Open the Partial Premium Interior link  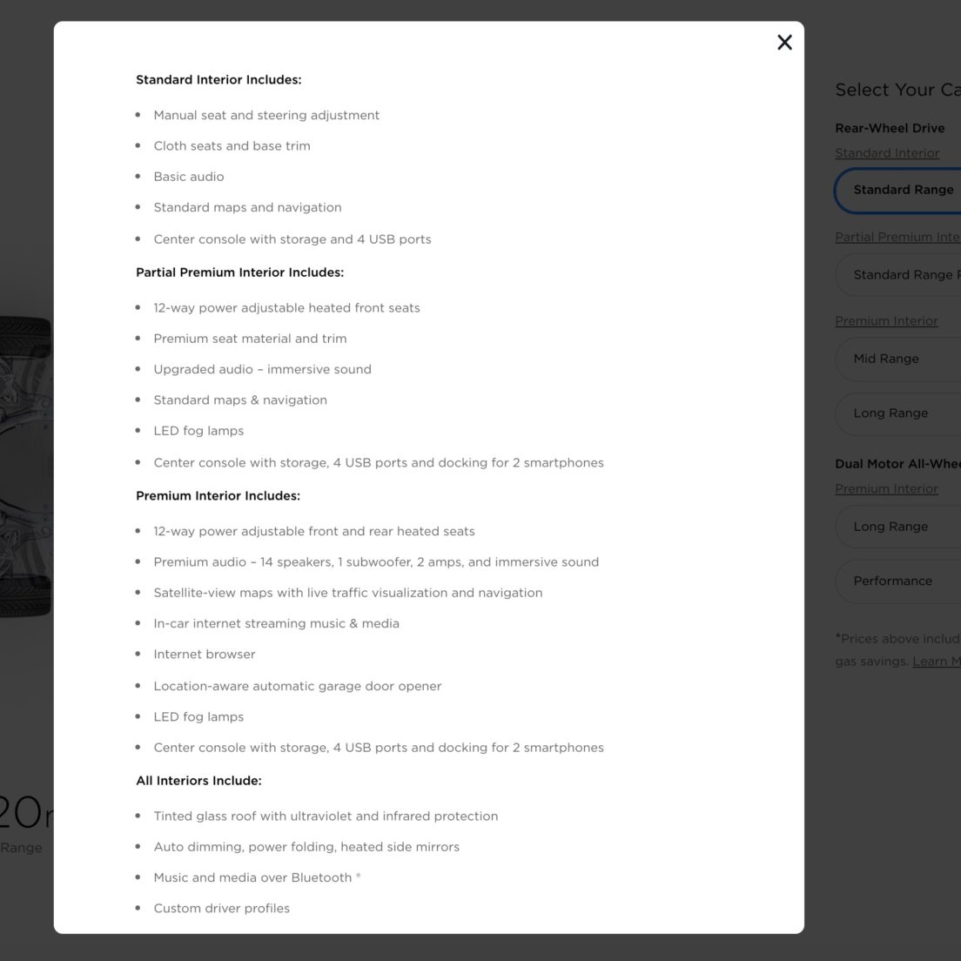pyautogui.click(x=897, y=237)
